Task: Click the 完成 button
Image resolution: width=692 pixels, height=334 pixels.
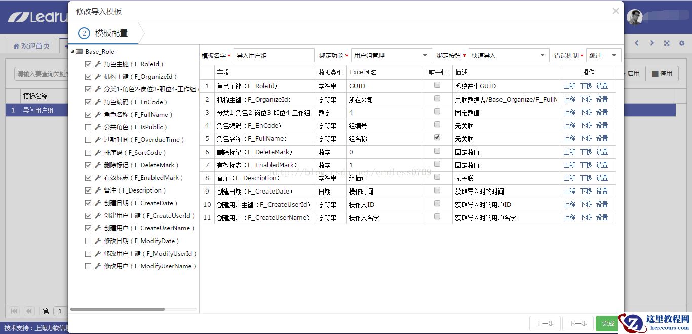Action: coord(608,324)
